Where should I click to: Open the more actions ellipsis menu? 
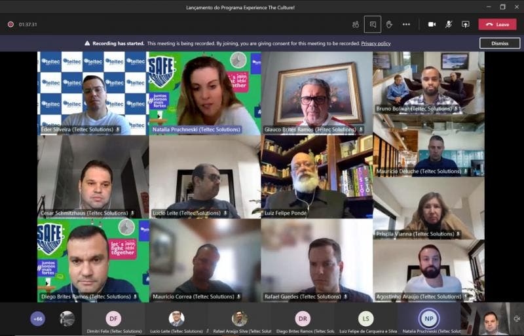(406, 24)
